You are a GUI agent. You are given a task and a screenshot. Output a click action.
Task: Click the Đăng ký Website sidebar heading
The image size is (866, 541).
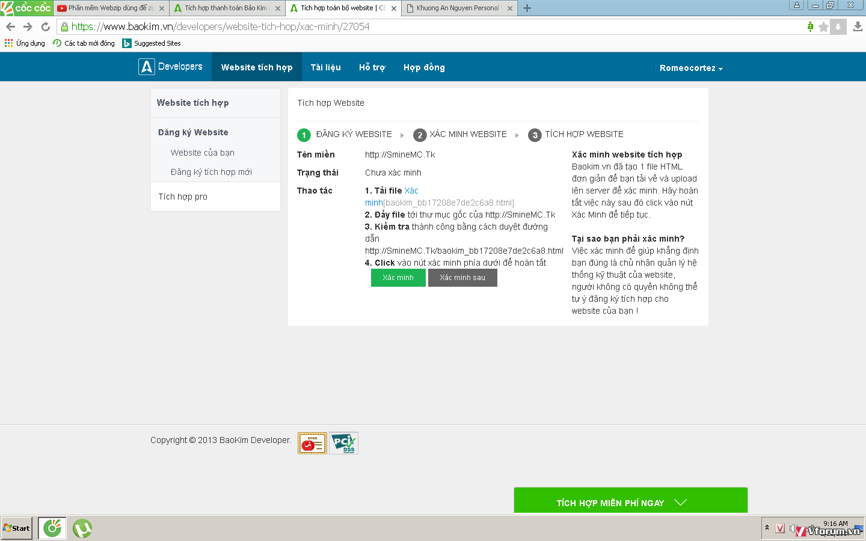coord(193,132)
